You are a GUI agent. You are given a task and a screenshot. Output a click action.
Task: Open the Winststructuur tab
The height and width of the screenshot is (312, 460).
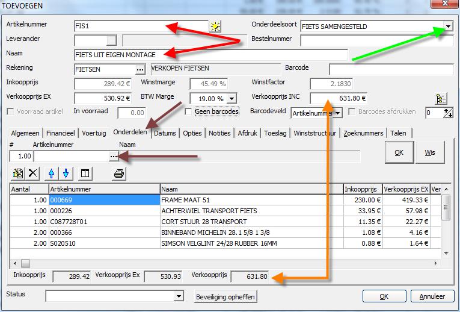[x=315, y=133]
